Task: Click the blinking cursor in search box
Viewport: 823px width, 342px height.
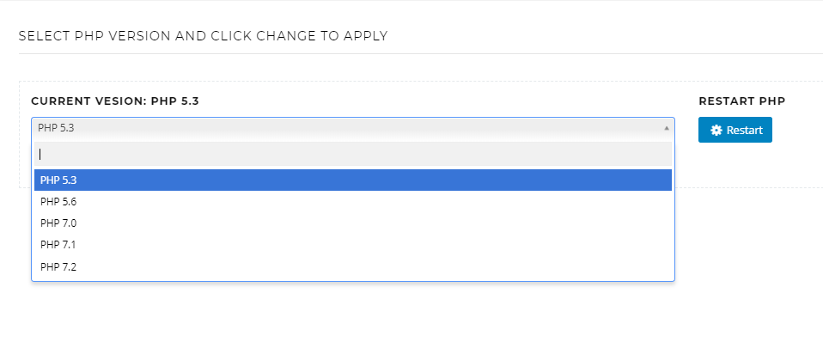Action: [x=40, y=154]
